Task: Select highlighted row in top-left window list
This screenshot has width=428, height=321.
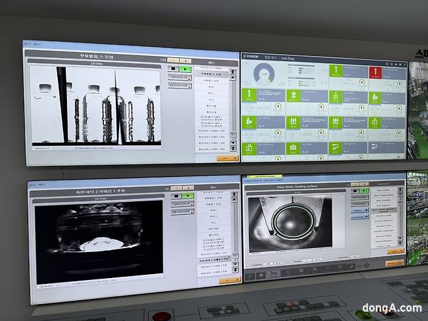Action: coord(211,74)
